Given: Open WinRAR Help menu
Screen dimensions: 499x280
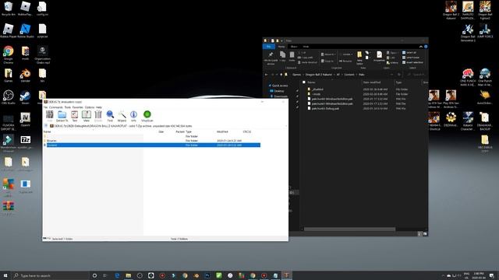Looking at the screenshot, I should click(x=99, y=107).
